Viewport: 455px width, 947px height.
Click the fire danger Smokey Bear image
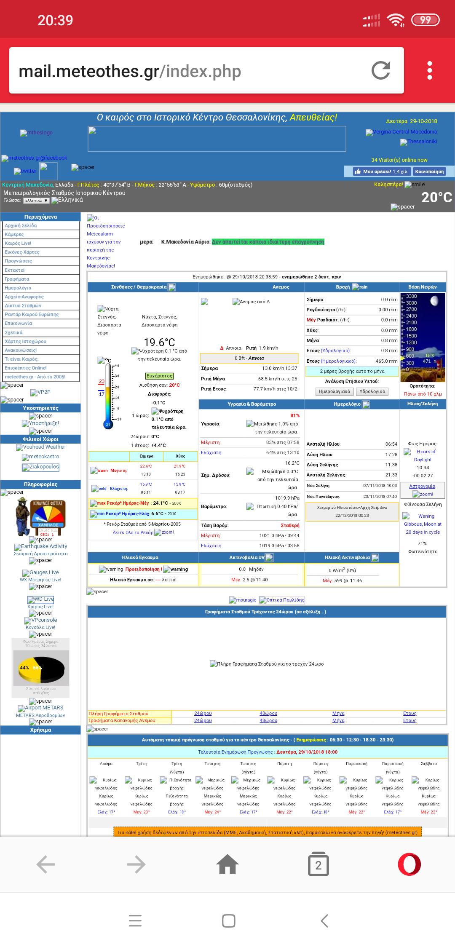click(40, 516)
